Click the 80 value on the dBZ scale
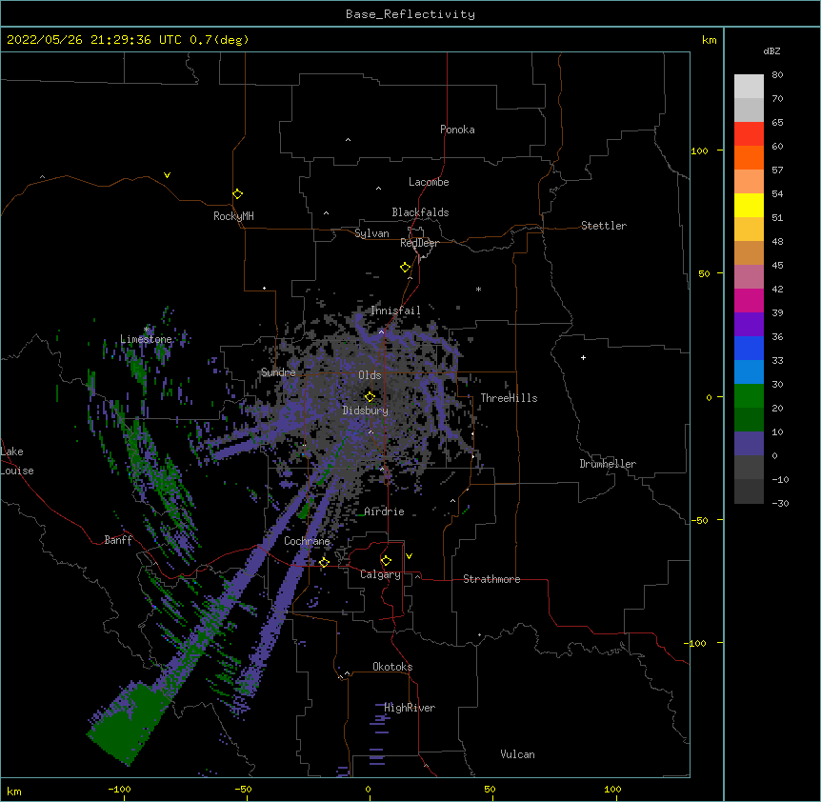 (x=777, y=75)
